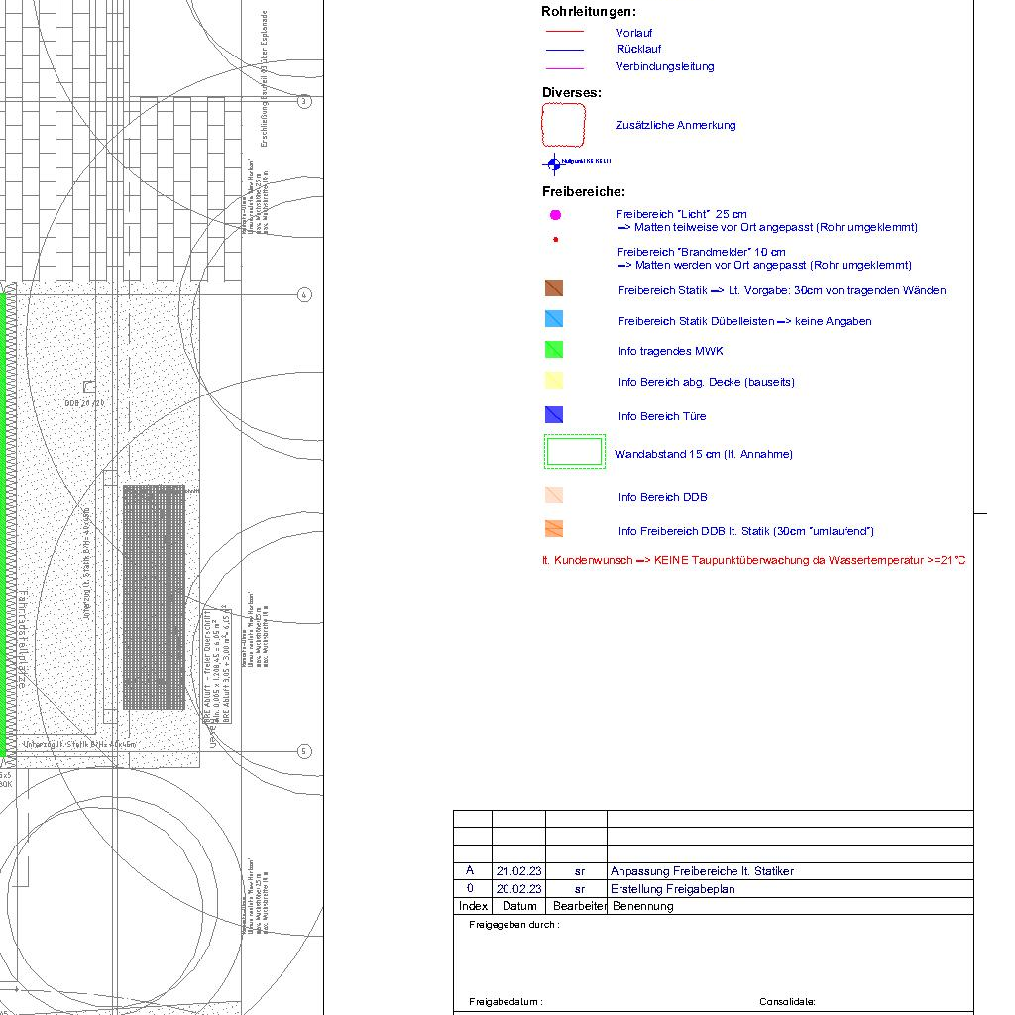Click the light blue Dübelleisten swatch
Screen dimensions: 1015x1015
[x=554, y=319]
